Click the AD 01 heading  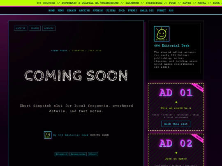(x=176, y=93)
